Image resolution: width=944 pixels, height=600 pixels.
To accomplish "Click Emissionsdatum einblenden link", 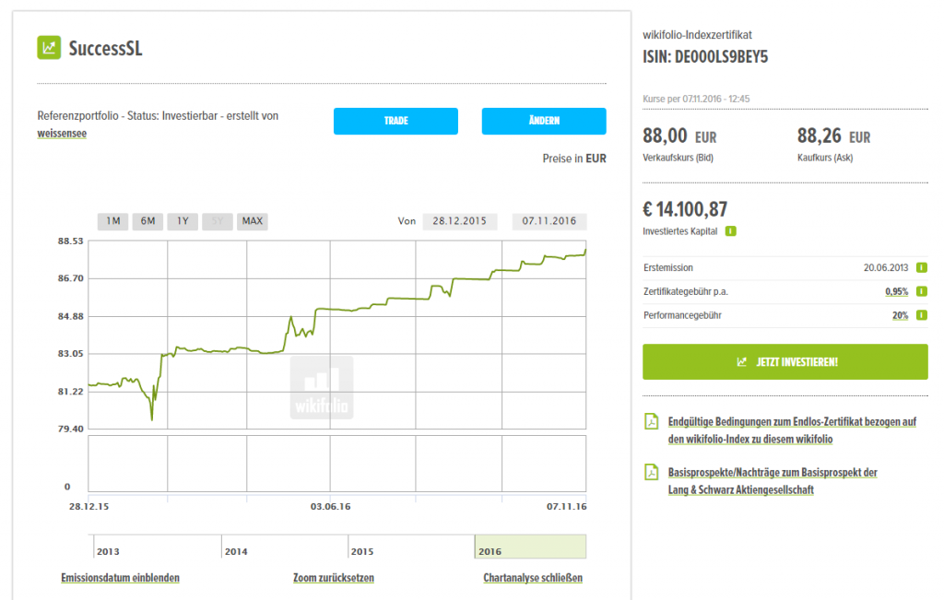I will [x=120, y=578].
